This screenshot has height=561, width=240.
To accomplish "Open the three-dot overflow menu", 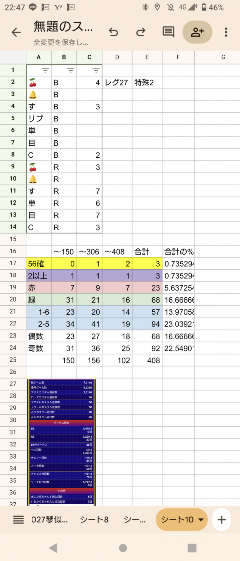I will pyautogui.click(x=226, y=32).
